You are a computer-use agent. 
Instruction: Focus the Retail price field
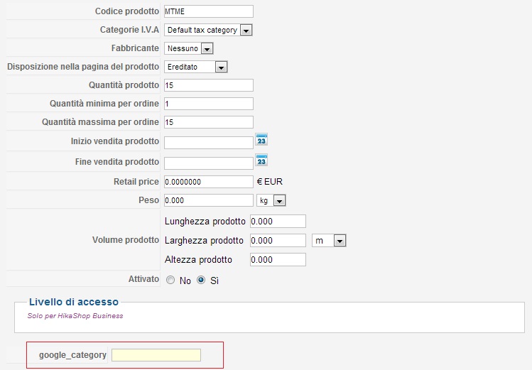pyautogui.click(x=208, y=182)
